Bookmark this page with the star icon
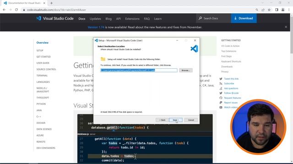This screenshot has height=164, width=293. pyautogui.click(x=269, y=10)
